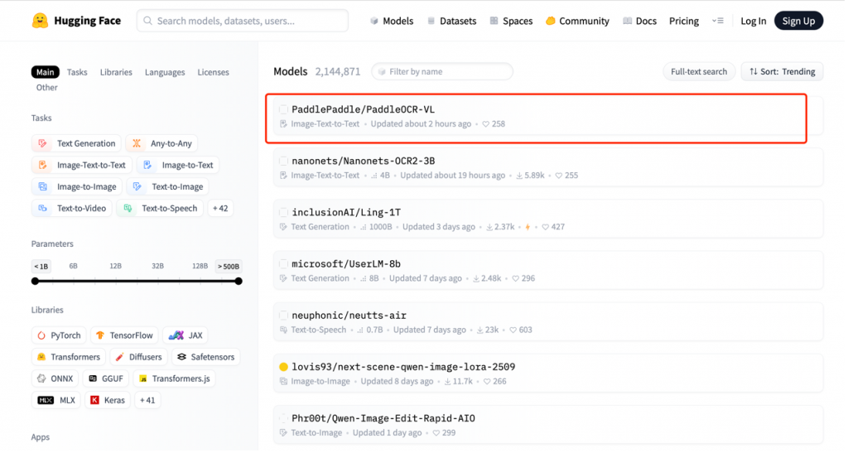Expand the +42 more tasks list
848x453 pixels.
pyautogui.click(x=220, y=209)
